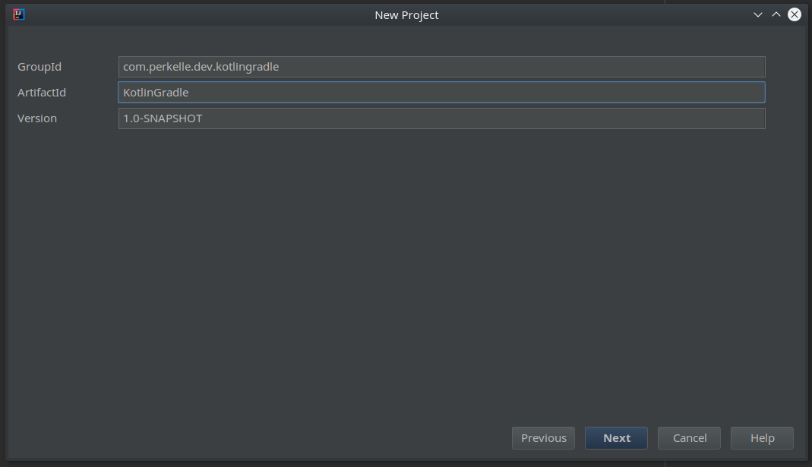The width and height of the screenshot is (812, 467).
Task: Click the unshade arrow icon in the title bar
Action: pyautogui.click(x=776, y=14)
